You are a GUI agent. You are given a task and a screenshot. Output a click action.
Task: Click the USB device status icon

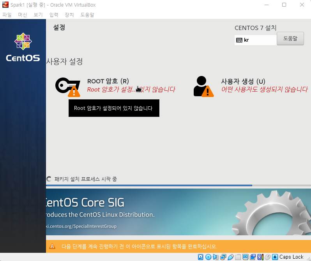(230, 257)
